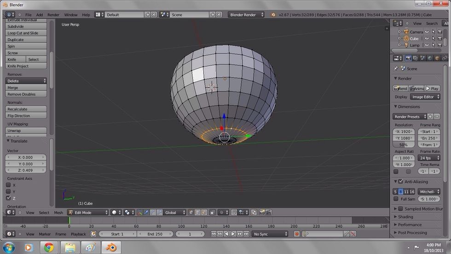Open the 24 fps frame rate dropdown

[x=429, y=158]
